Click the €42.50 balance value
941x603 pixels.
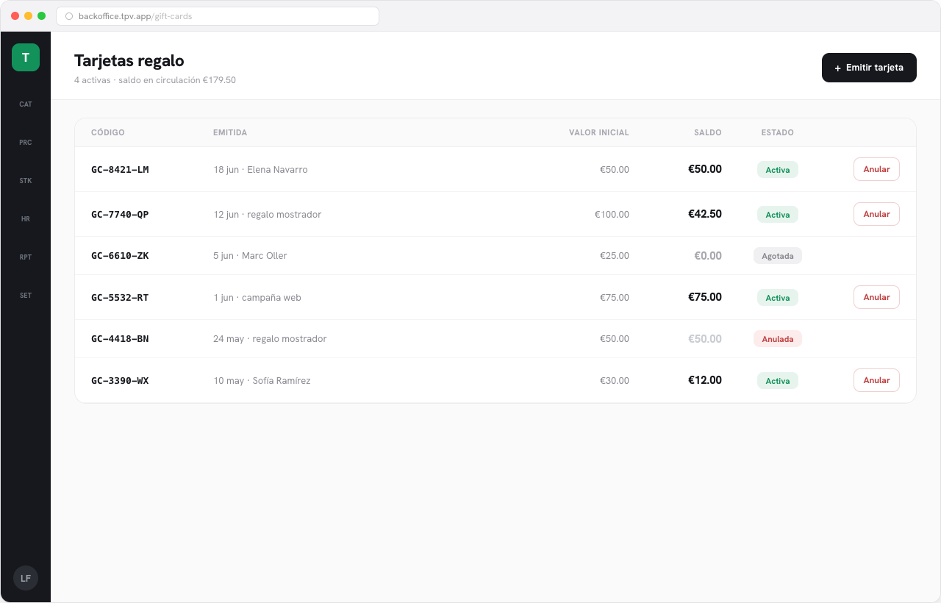(x=705, y=214)
